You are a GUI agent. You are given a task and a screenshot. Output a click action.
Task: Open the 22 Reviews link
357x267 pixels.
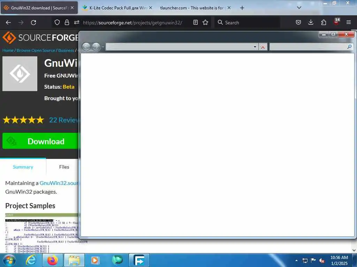pos(64,120)
